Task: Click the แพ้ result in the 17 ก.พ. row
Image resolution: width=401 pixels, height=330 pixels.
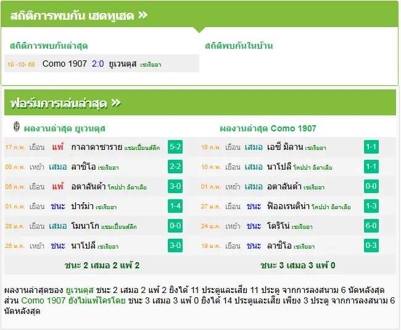Action: 58,147
